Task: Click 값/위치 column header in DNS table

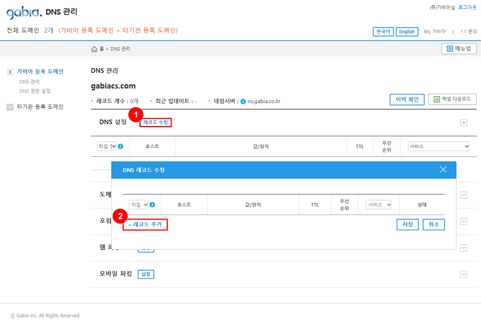Action: (x=261, y=147)
